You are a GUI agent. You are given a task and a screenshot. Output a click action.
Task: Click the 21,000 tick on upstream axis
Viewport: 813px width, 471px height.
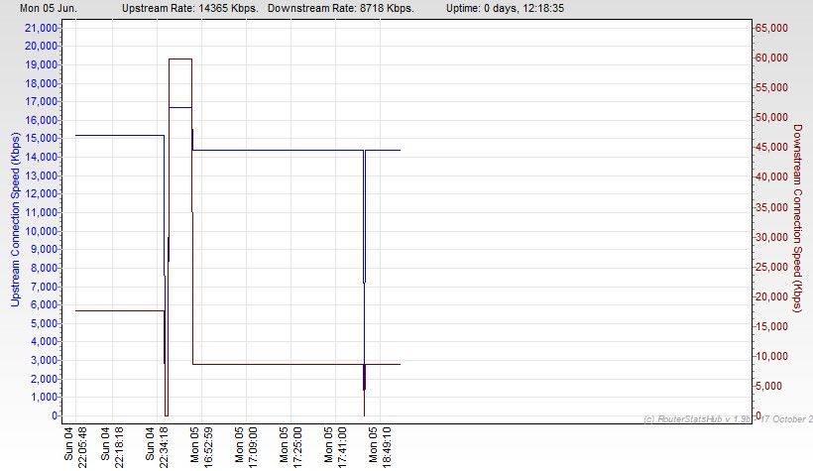[x=39, y=28]
